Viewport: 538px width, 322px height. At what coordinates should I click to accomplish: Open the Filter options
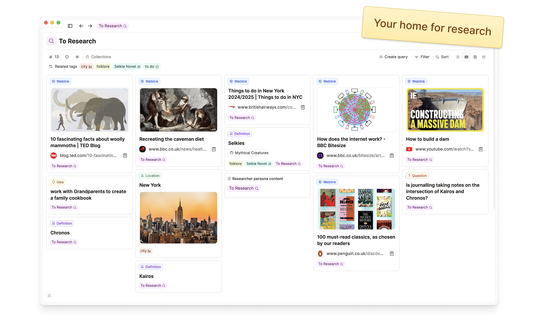click(422, 57)
